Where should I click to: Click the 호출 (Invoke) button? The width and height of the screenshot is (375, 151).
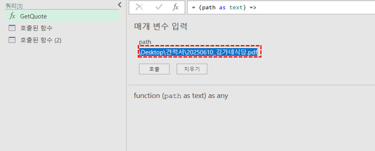click(x=154, y=69)
